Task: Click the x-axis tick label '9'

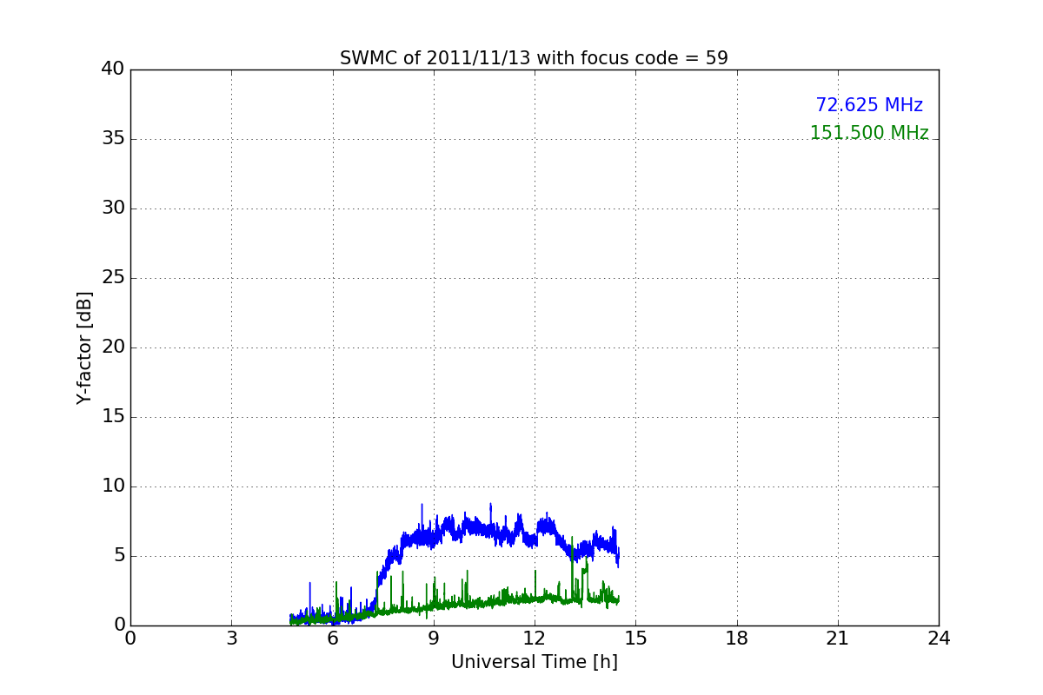Action: [434, 638]
